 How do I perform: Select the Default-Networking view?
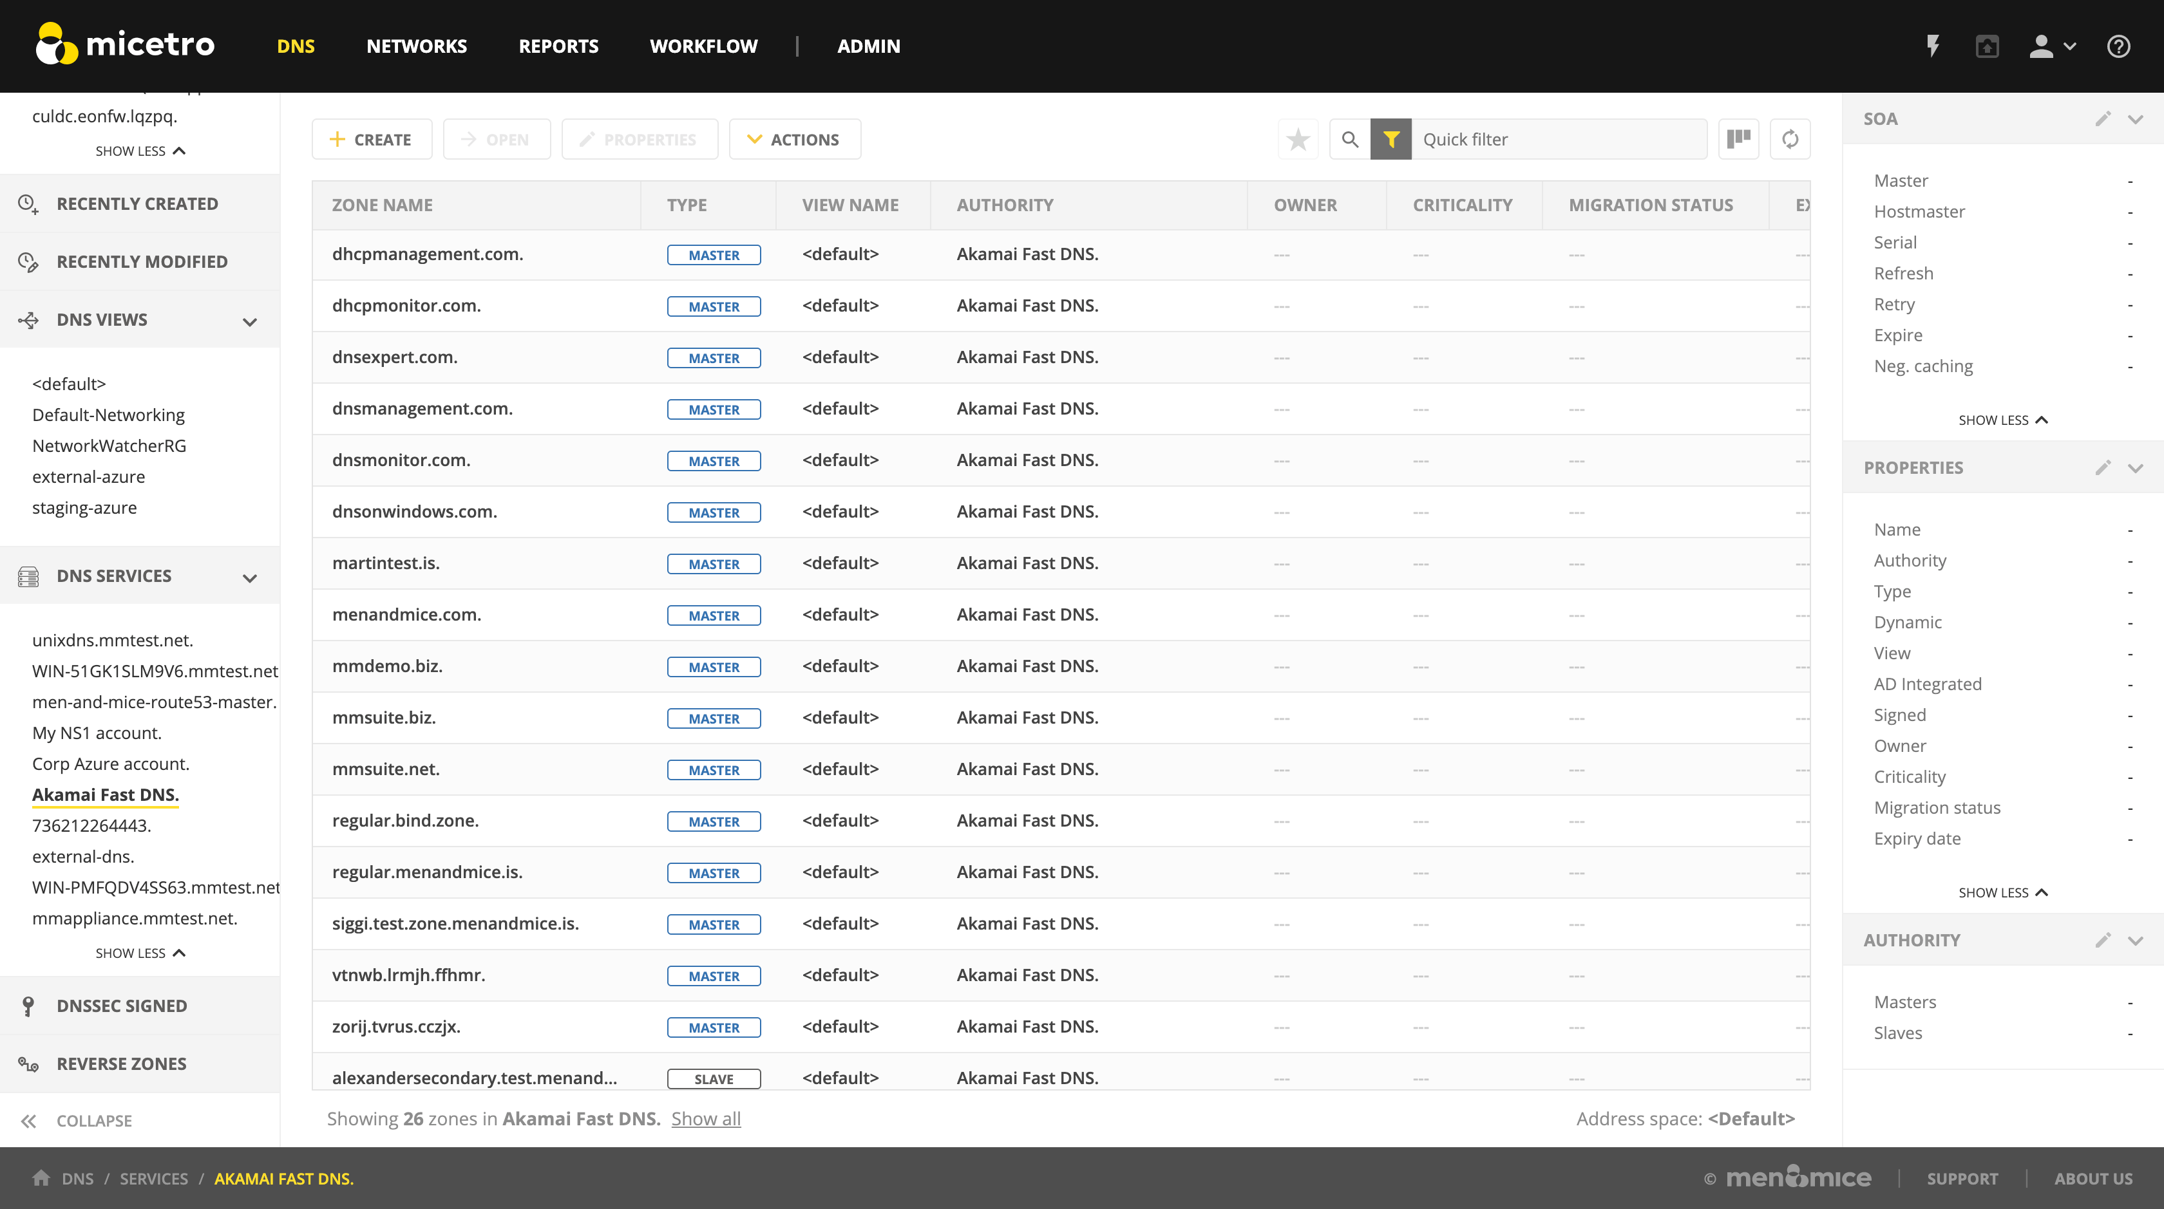tap(108, 415)
